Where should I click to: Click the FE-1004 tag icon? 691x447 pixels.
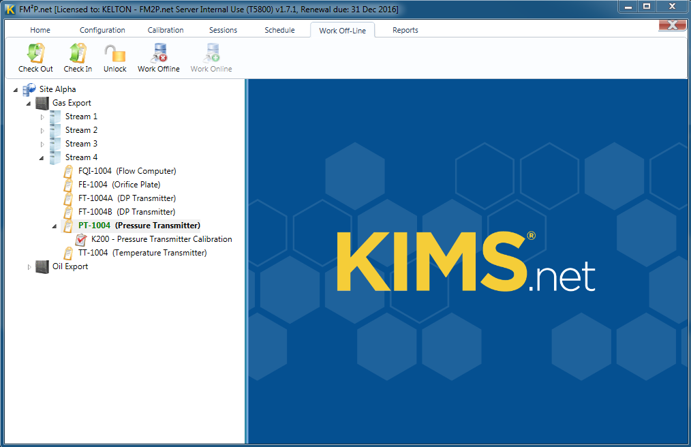pos(68,185)
